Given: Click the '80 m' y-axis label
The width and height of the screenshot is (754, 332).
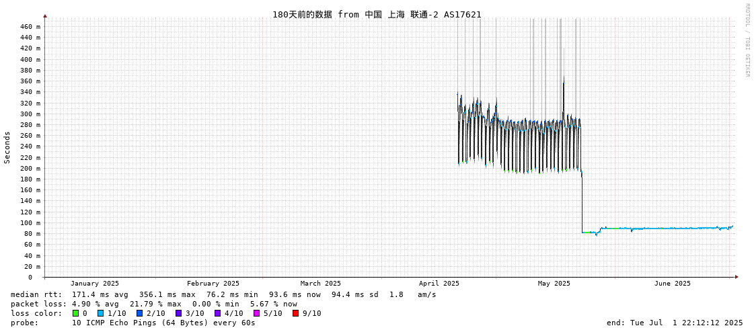Looking at the screenshot, I should pos(32,233).
